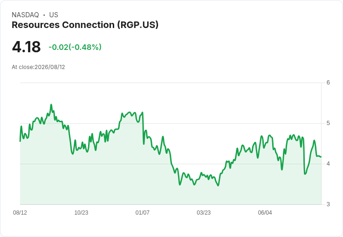Select the 06/04 date on x-axis

(265, 213)
